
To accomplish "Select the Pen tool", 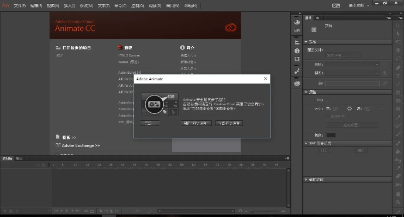I will tap(398, 67).
